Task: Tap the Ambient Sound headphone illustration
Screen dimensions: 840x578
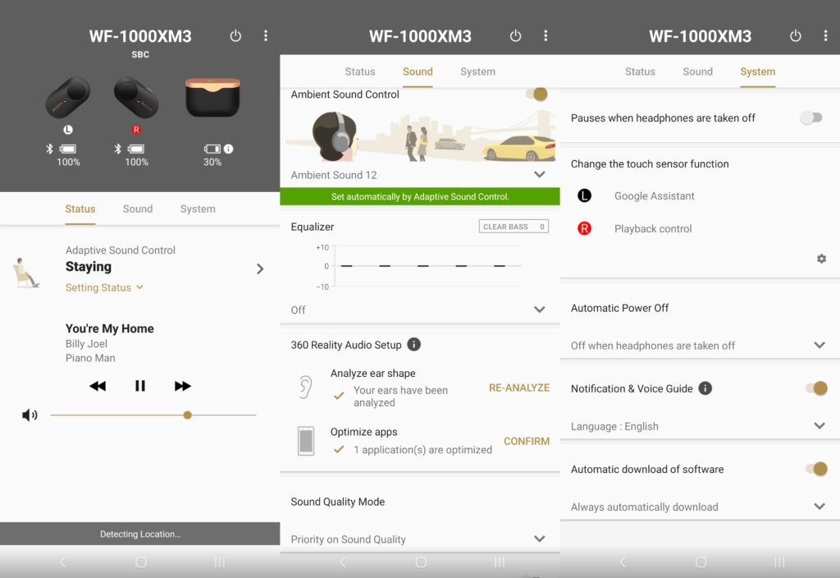Action: pyautogui.click(x=420, y=135)
